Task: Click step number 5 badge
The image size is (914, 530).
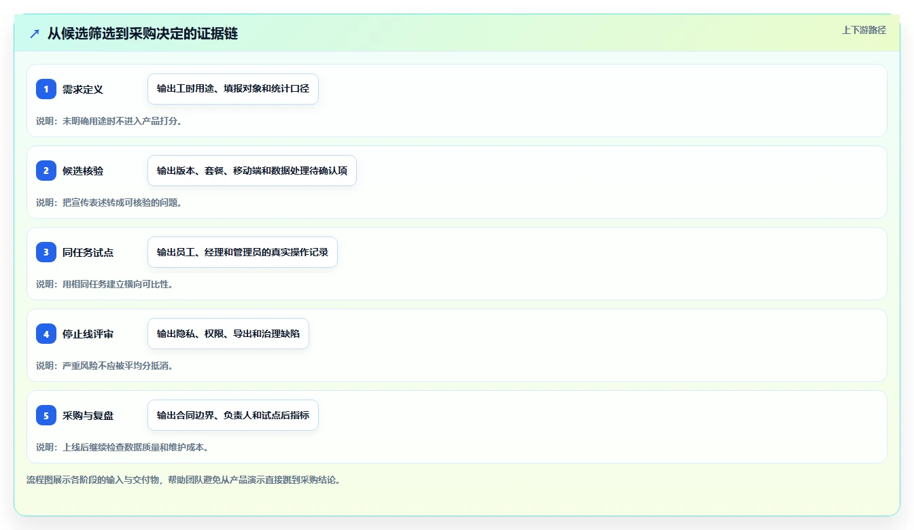Action: pyautogui.click(x=46, y=415)
